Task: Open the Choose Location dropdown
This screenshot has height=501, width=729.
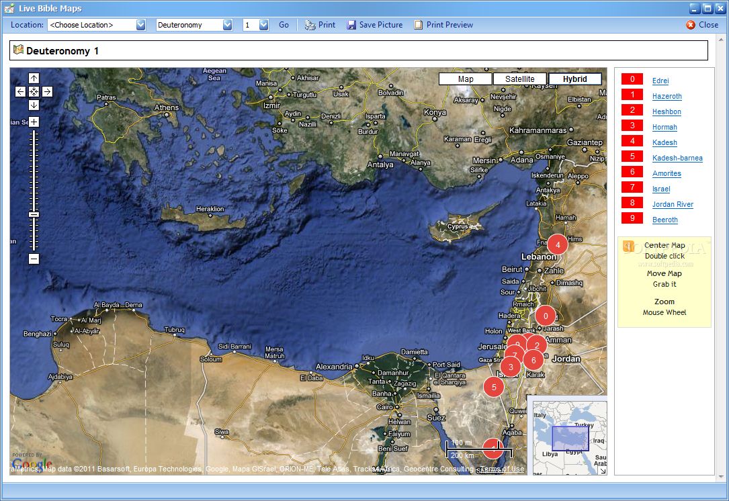Action: coord(141,25)
